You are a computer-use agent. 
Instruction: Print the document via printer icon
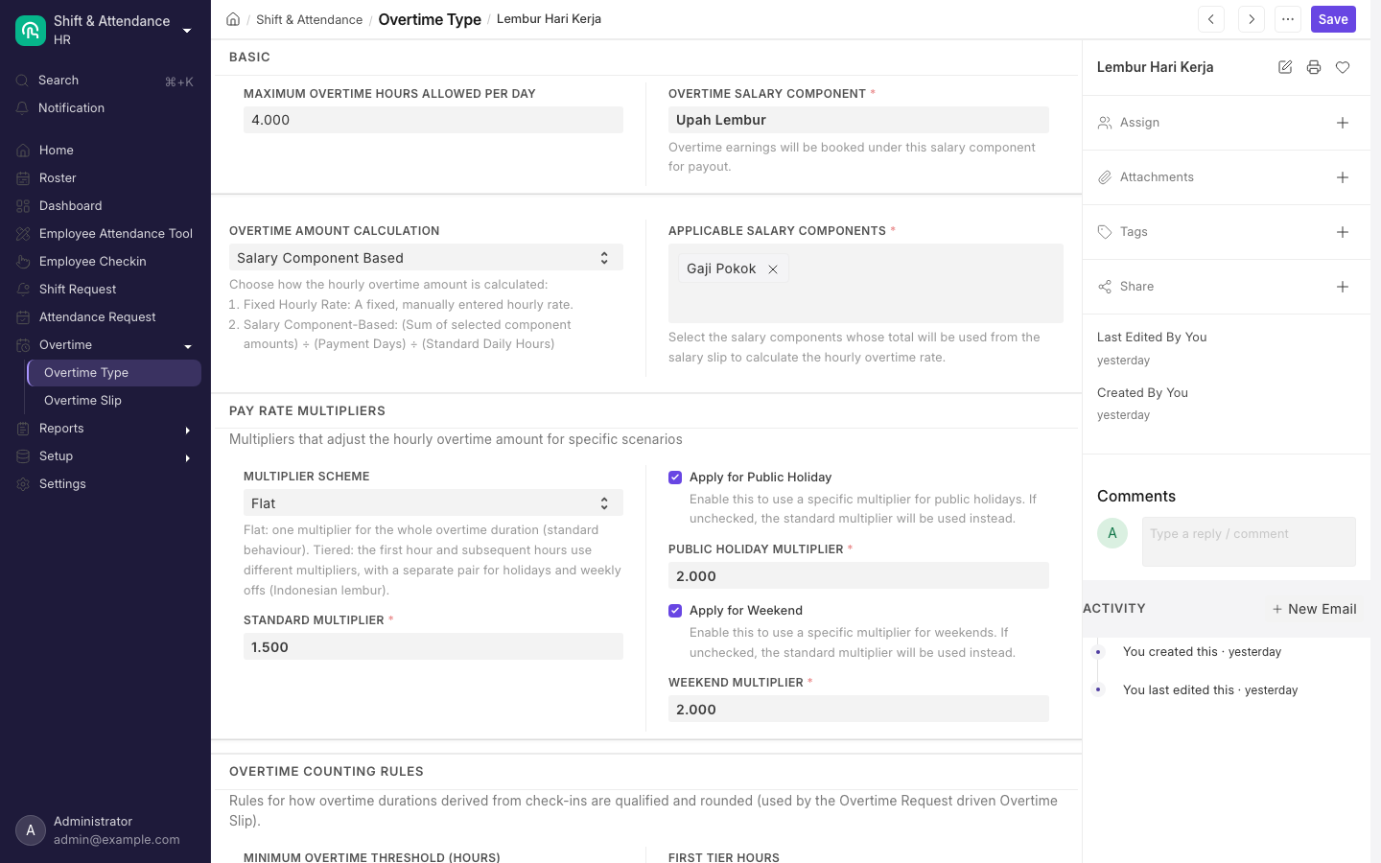(x=1314, y=67)
